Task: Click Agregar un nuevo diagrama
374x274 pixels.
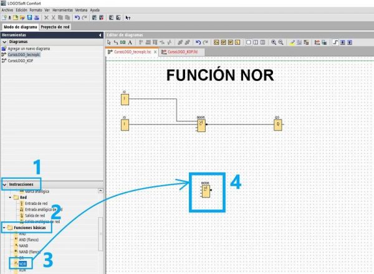Action: 29,49
